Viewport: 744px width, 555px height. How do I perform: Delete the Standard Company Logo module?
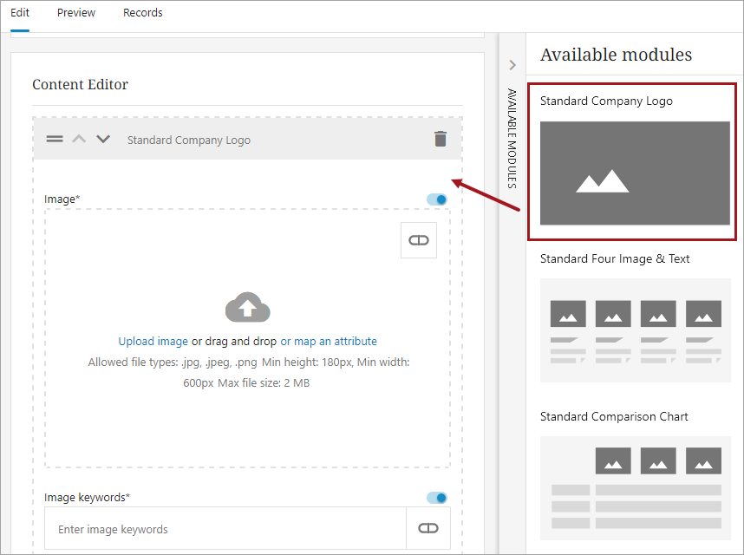pos(441,139)
